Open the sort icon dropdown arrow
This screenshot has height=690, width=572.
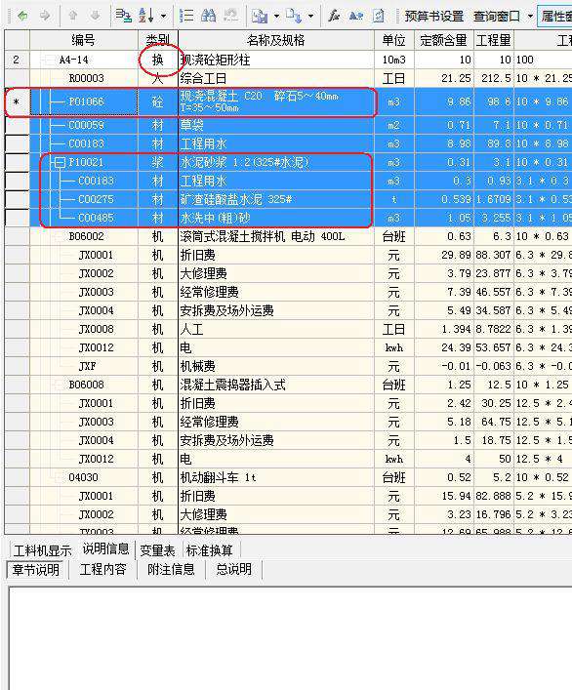[164, 17]
